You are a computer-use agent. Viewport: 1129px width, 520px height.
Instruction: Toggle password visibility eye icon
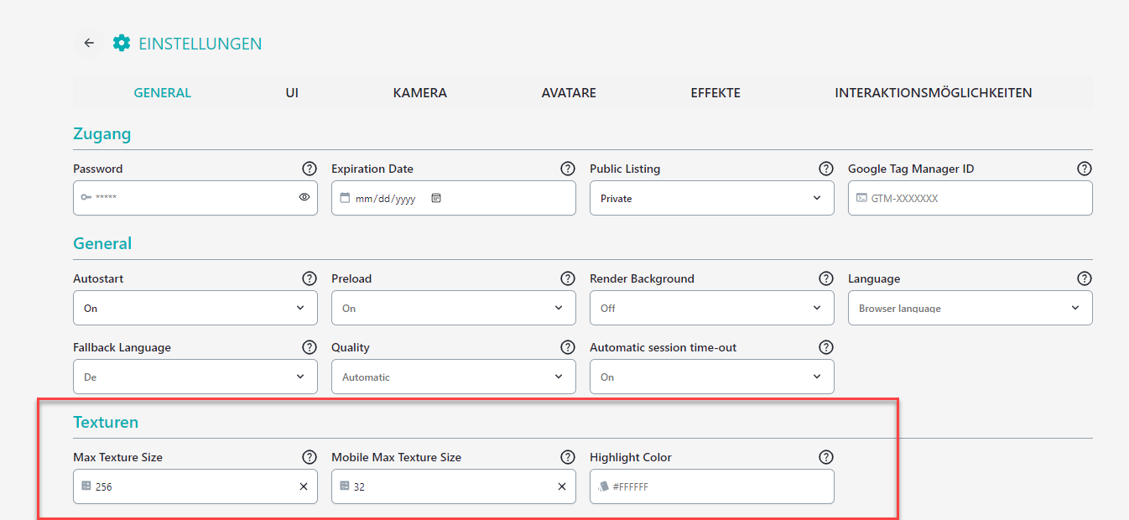point(304,197)
